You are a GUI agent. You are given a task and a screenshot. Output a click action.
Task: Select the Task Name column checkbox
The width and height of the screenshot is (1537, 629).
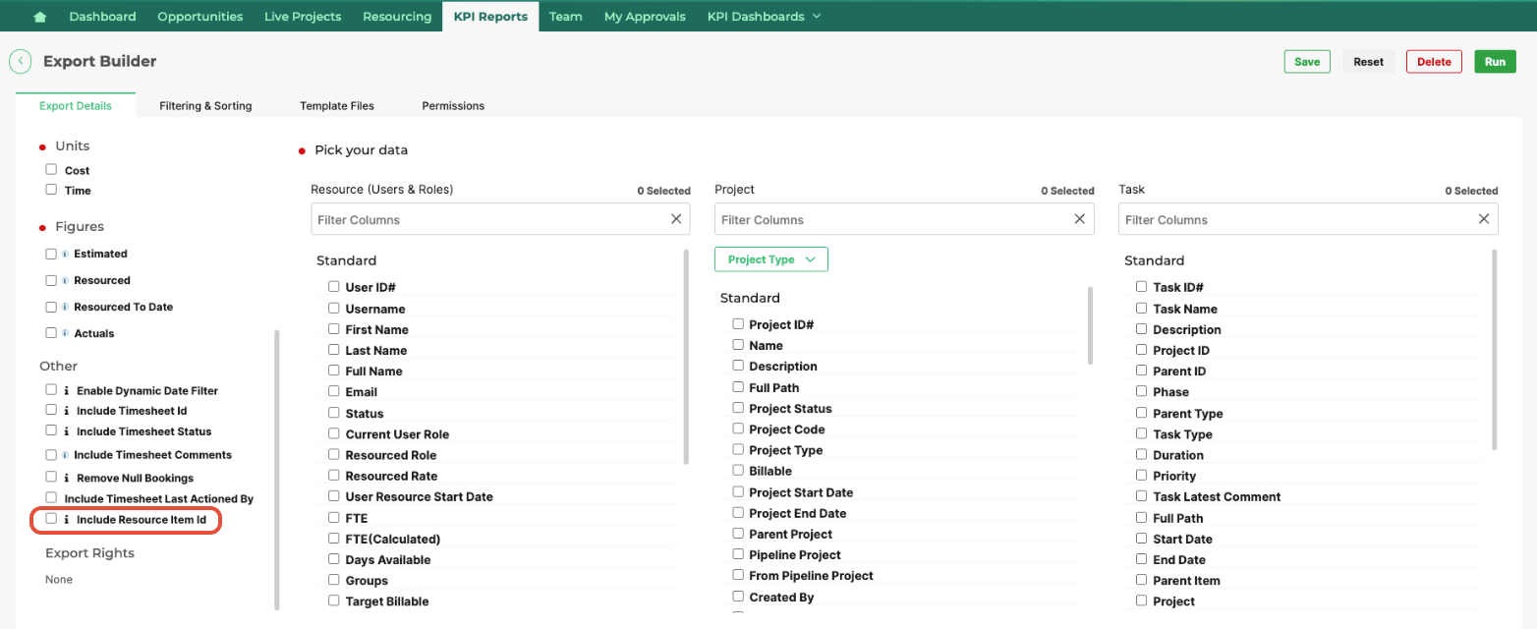(1142, 308)
